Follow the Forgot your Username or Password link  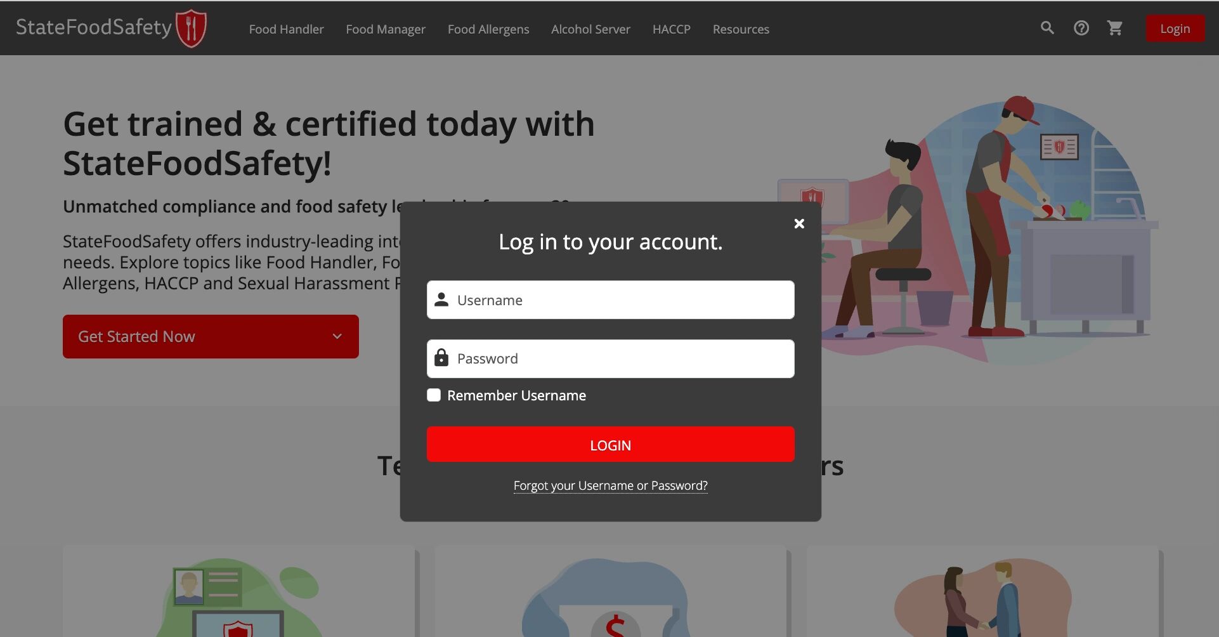click(610, 485)
